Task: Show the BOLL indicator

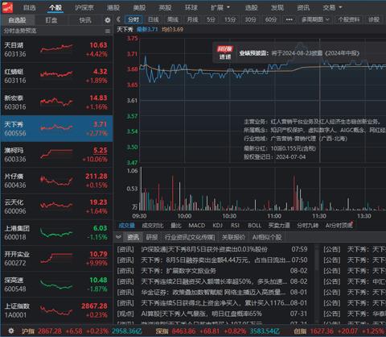Action: tap(254, 226)
